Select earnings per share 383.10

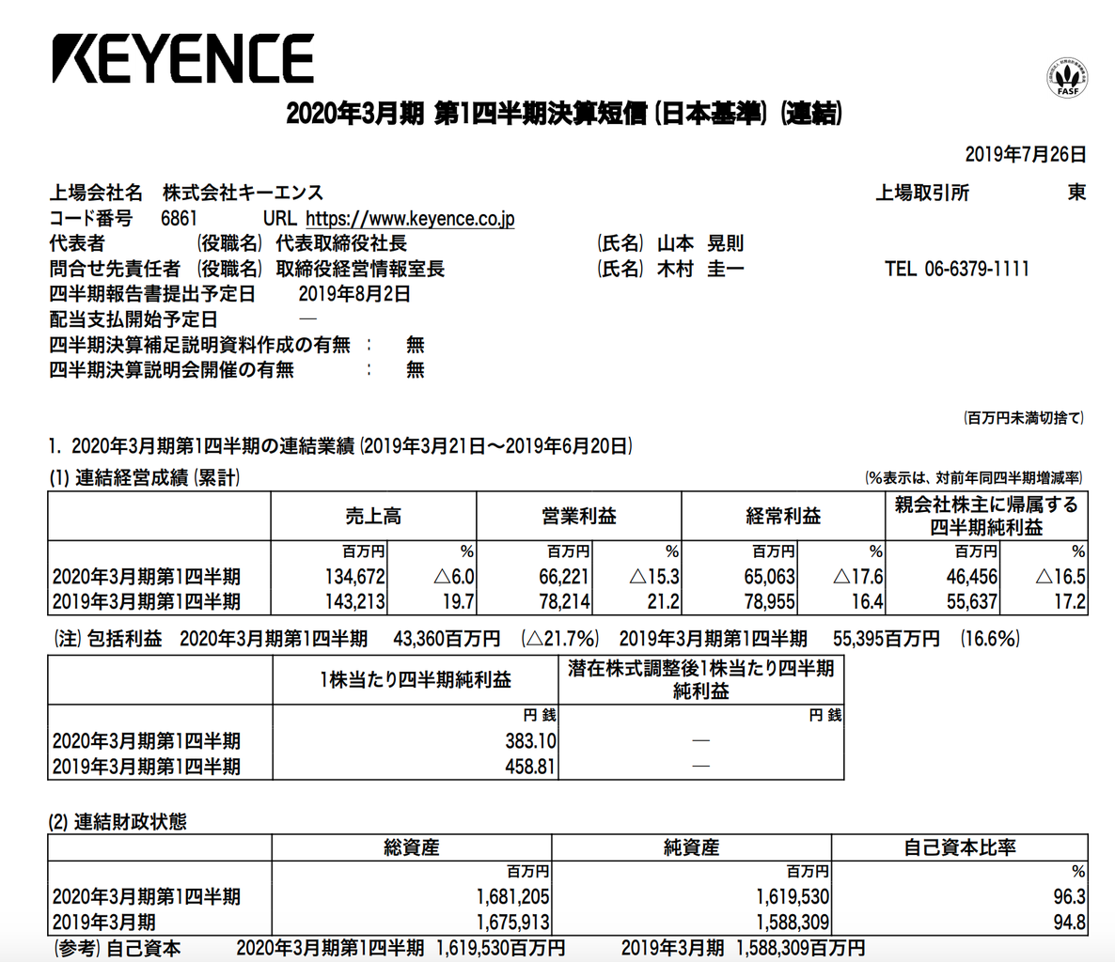coord(530,741)
